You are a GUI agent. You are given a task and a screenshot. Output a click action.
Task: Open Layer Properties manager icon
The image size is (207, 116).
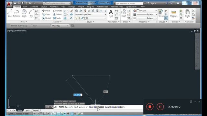77,11
